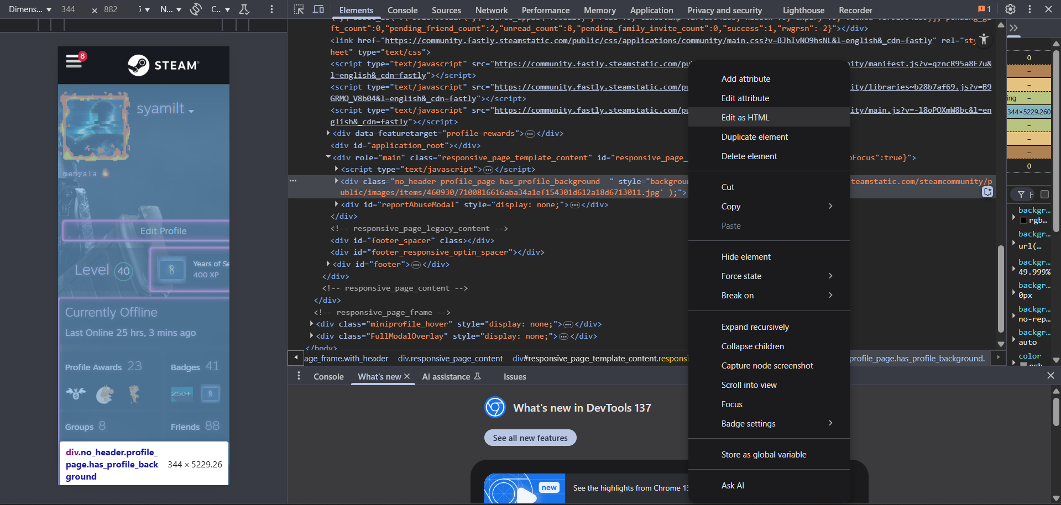Click See all new features button

click(530, 438)
